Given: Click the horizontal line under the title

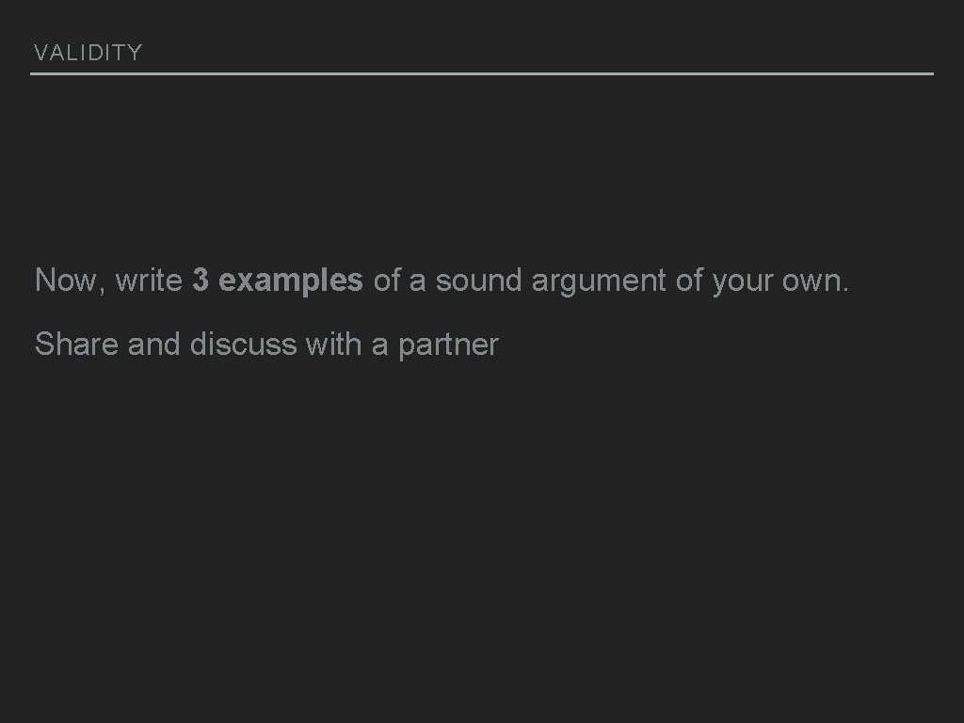Looking at the screenshot, I should [x=481, y=73].
